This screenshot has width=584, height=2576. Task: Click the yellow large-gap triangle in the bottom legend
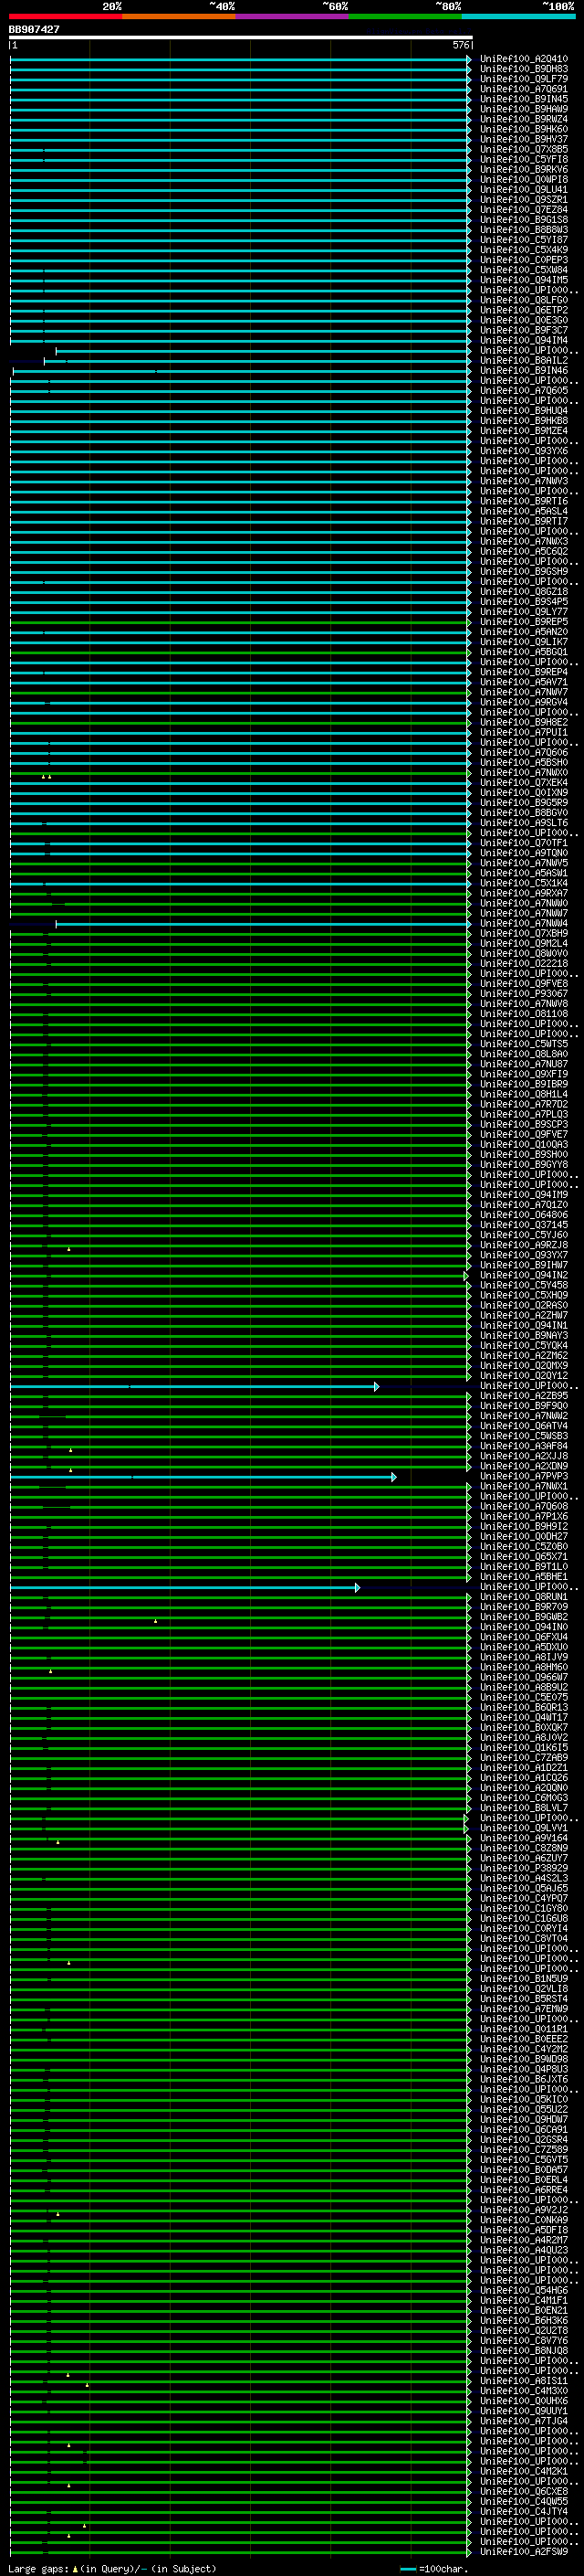point(75,2569)
